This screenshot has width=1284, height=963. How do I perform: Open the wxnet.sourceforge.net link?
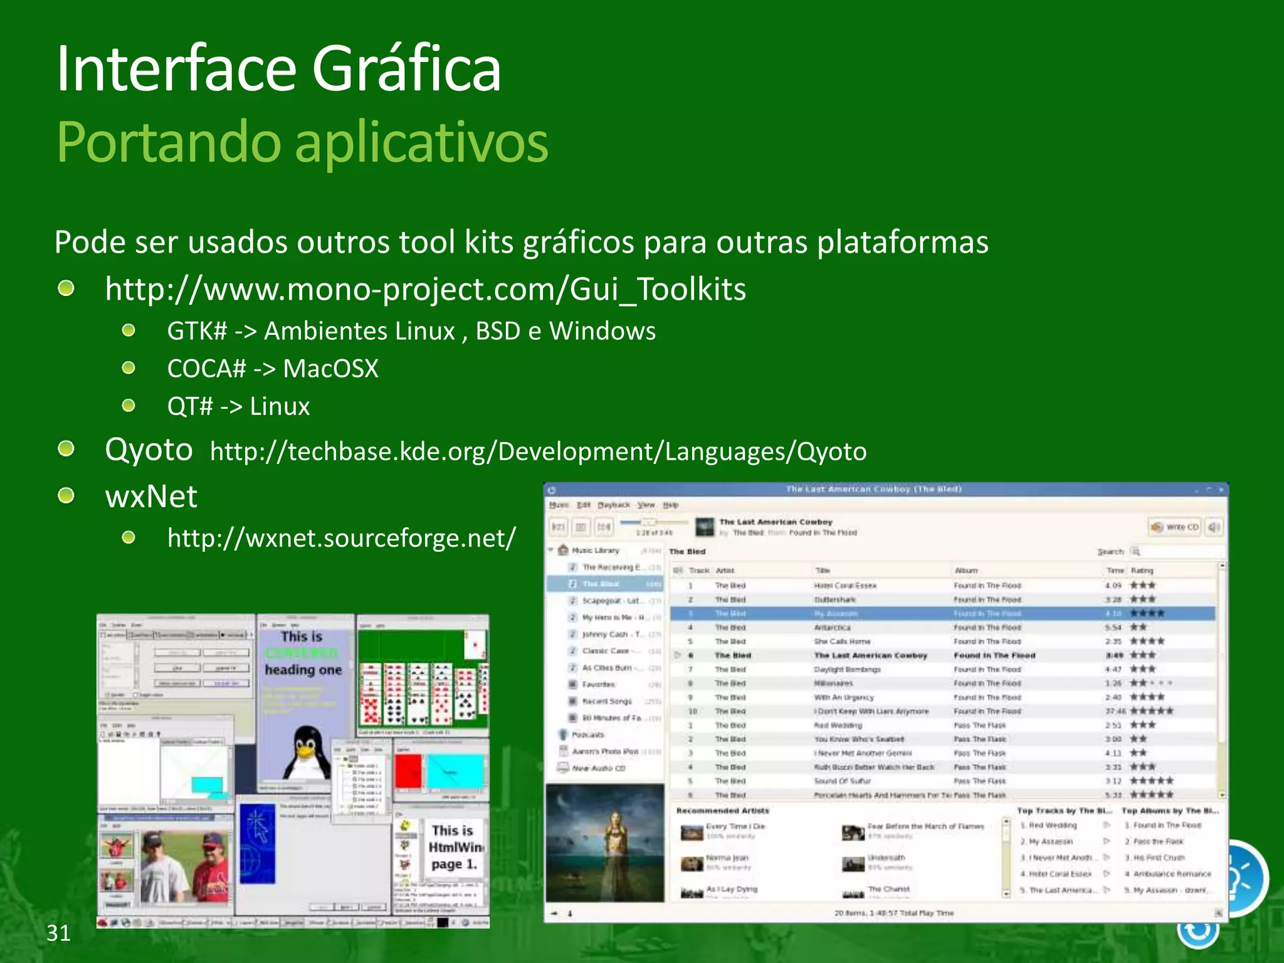click(342, 538)
